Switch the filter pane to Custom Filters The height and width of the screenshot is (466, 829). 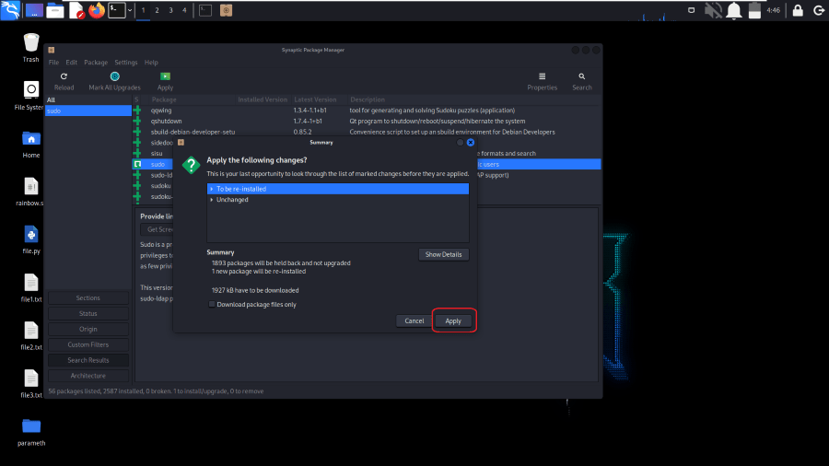point(88,344)
